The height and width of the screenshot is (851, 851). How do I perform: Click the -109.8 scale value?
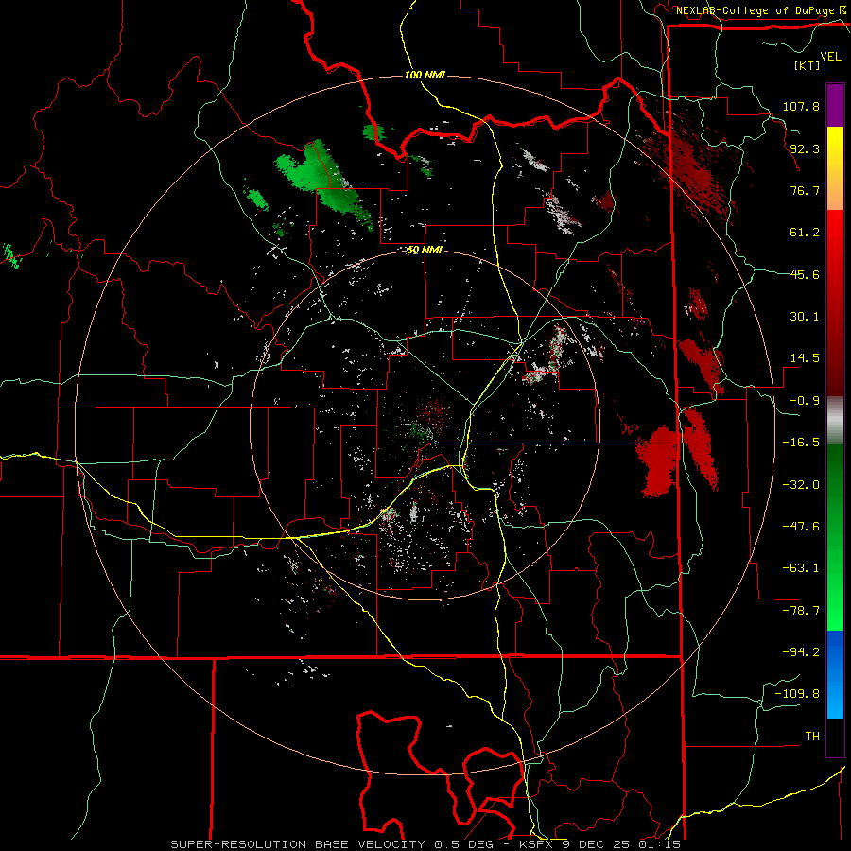click(x=797, y=694)
